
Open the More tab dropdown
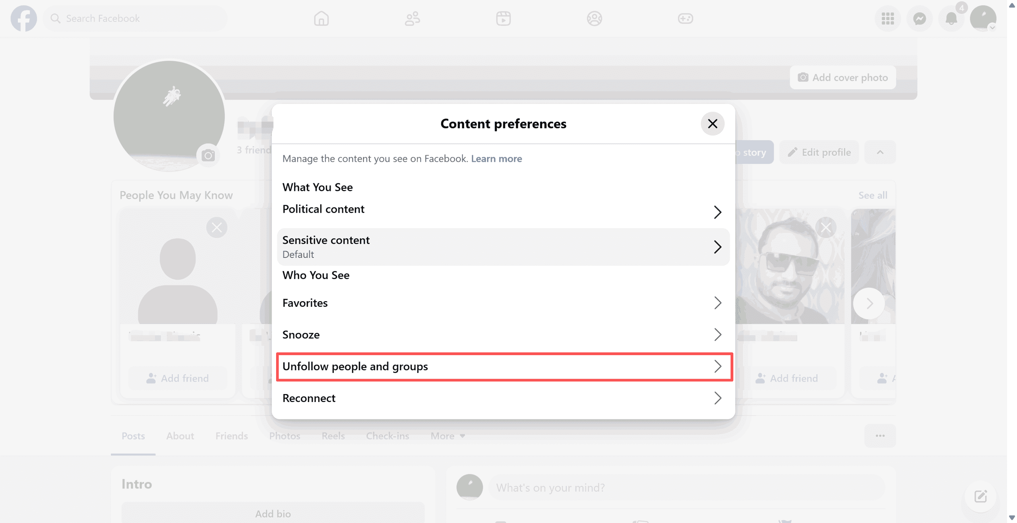448,436
